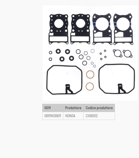The height and width of the screenshot is (158, 139).
Task: Select the Produttore column header
Action: [x=73, y=108]
